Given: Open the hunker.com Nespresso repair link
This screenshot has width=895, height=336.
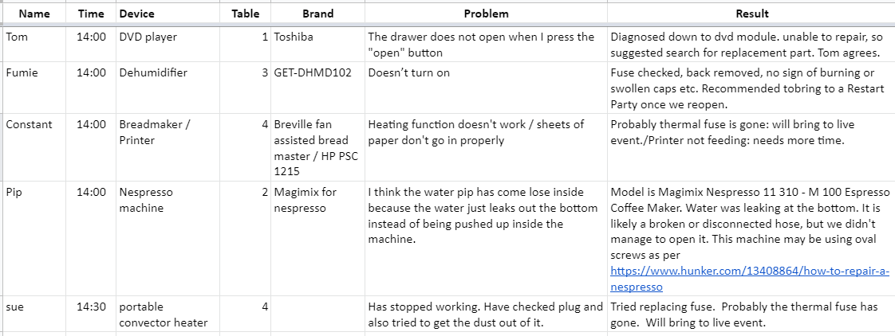Looking at the screenshot, I should pos(750,279).
